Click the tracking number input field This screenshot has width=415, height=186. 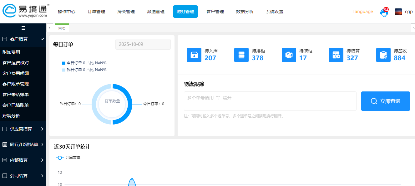270,101
